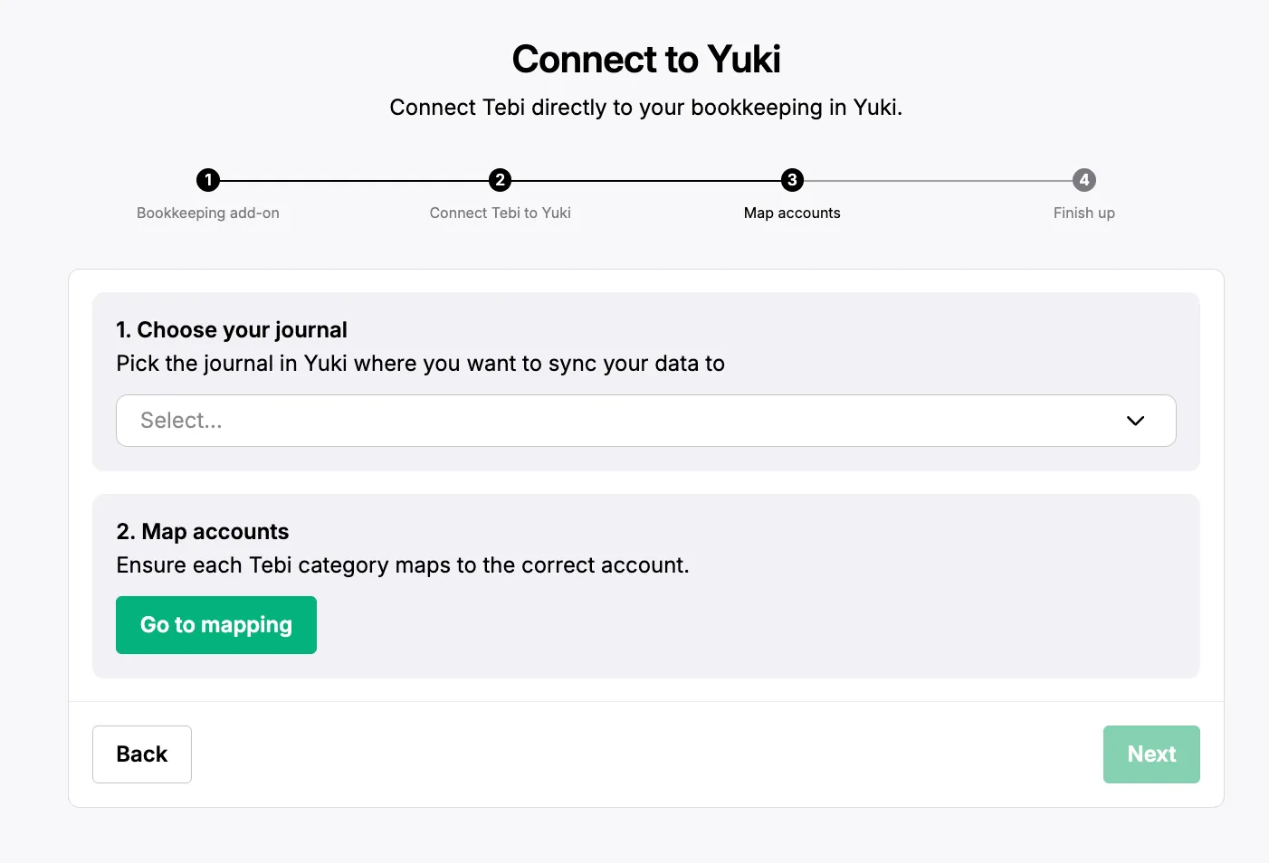Click the gray step 4 circle icon
This screenshot has width=1269, height=863.
1084,180
